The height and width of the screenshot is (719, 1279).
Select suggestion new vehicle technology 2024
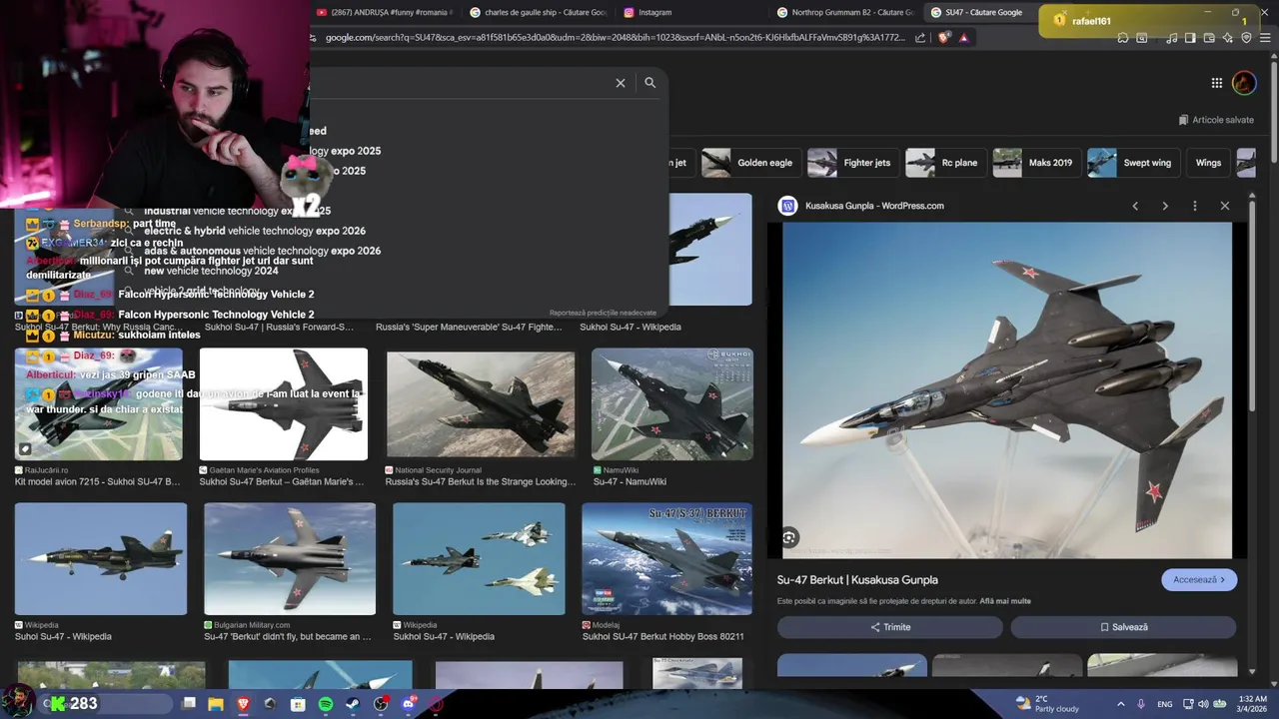[211, 271]
